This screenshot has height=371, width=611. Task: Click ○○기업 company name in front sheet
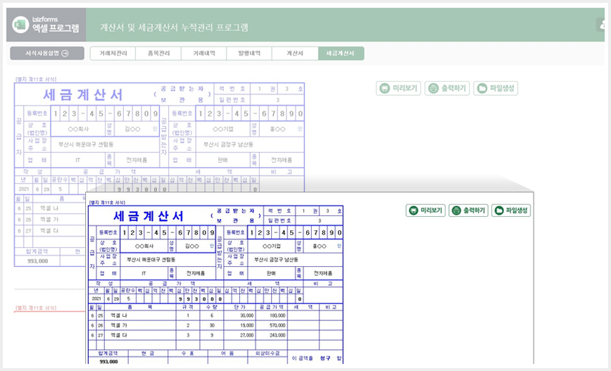(271, 246)
